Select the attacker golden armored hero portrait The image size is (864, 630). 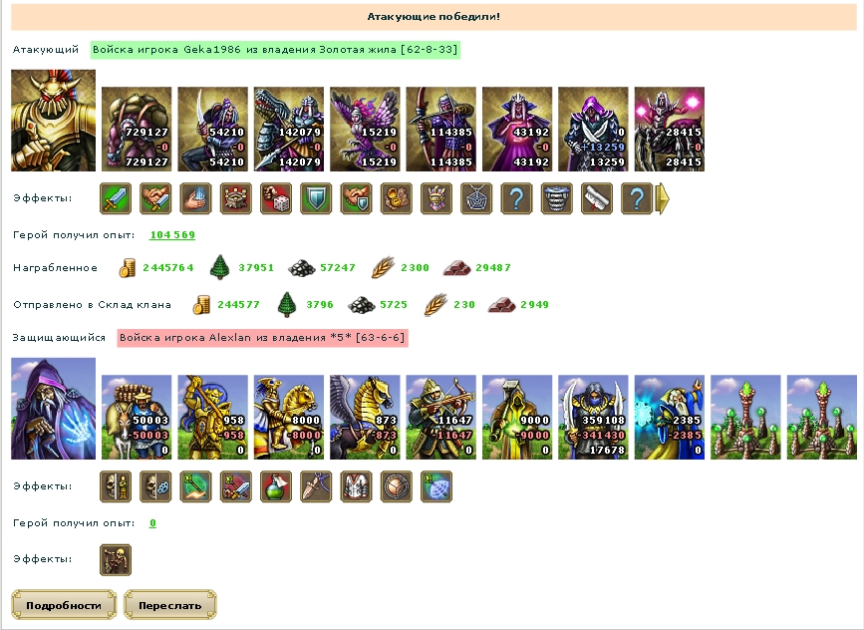click(54, 121)
